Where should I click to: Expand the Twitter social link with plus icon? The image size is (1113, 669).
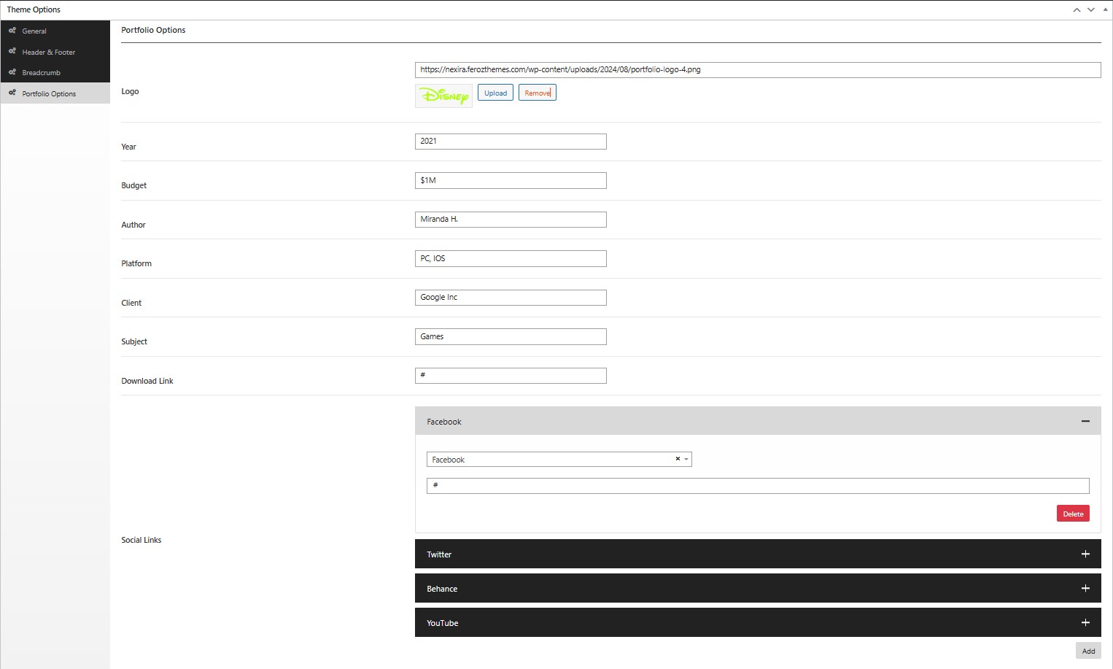point(1085,554)
